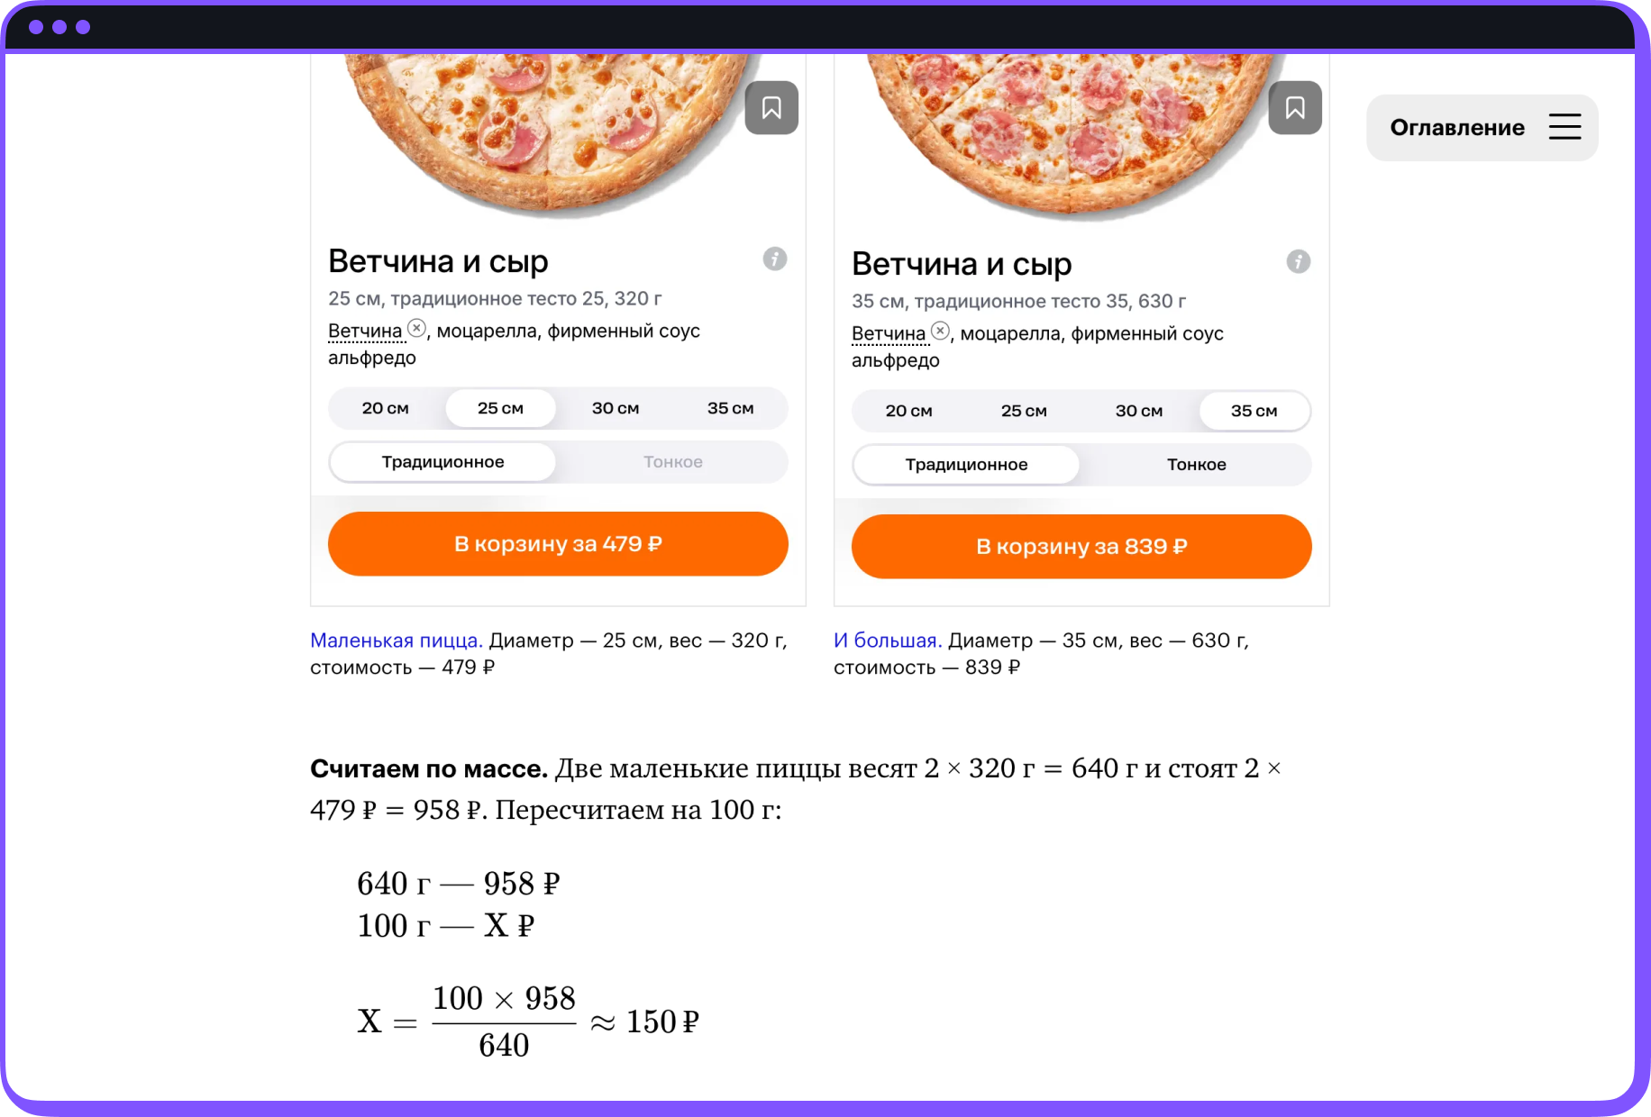Open the info icon beside the left Ветчина и сыр title
Screen dimensions: 1651x1117
click(x=773, y=259)
